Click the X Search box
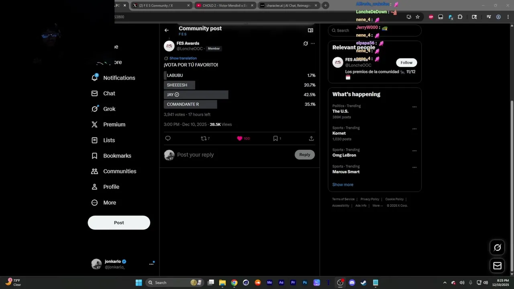 (x=375, y=31)
